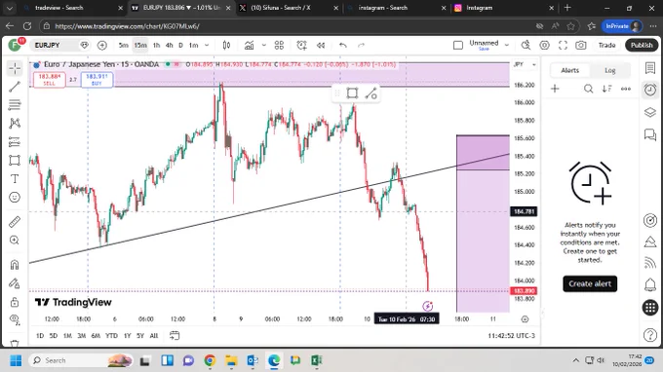Expand the timeframe dropdown arrow

click(x=207, y=45)
